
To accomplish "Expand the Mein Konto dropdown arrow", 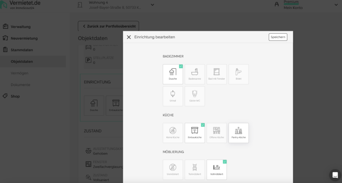I will [336, 5].
